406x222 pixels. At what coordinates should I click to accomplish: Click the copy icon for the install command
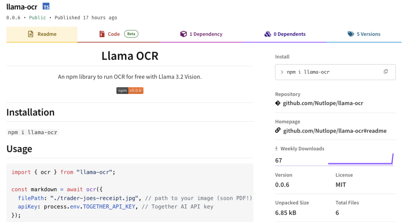tap(386, 72)
